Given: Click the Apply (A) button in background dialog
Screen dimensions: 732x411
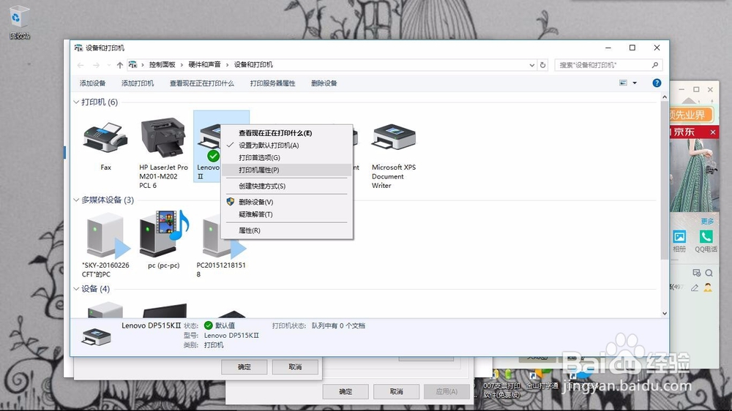Looking at the screenshot, I should point(447,391).
